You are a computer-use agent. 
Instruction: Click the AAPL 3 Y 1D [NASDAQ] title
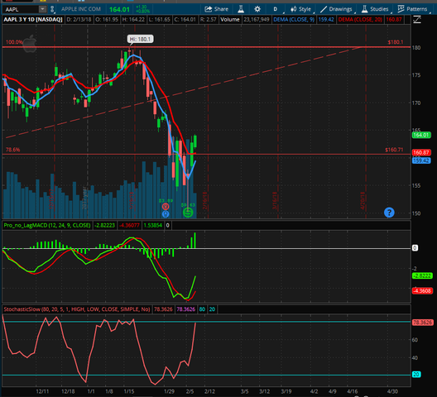(33, 20)
